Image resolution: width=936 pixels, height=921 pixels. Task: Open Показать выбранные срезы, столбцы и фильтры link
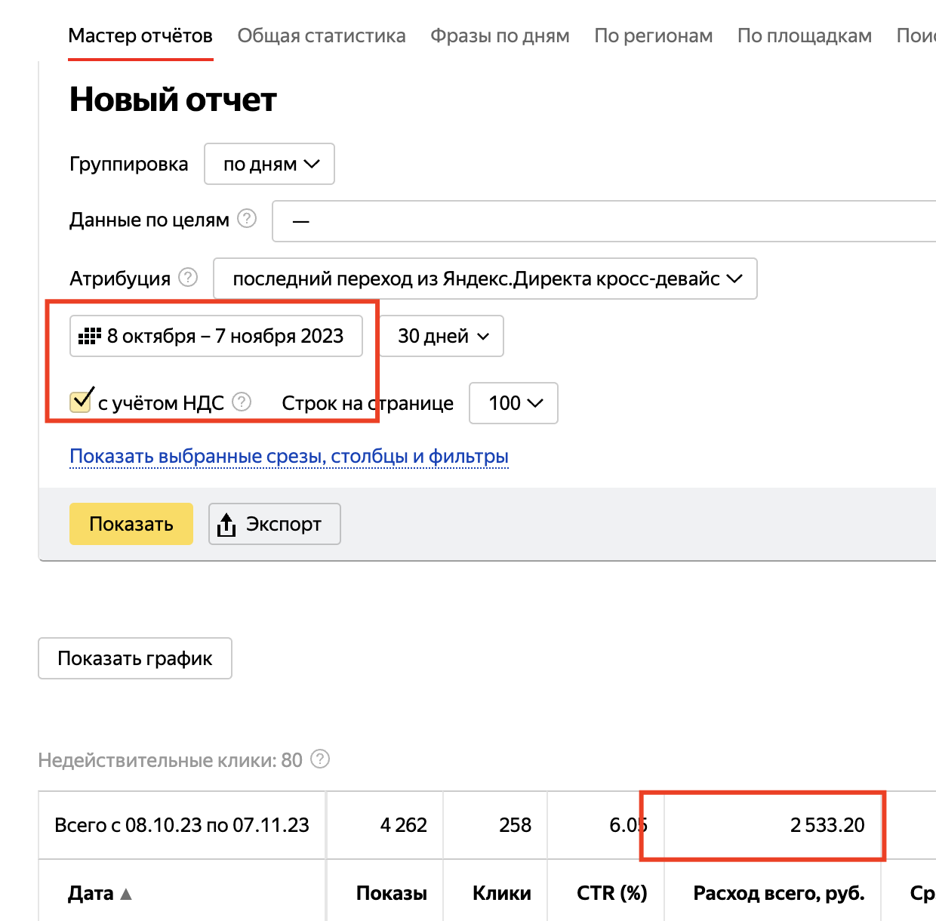[x=289, y=456]
